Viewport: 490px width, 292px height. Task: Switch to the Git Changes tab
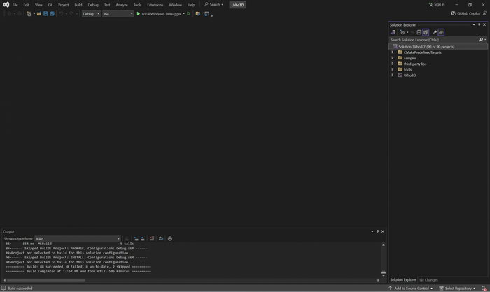(428, 279)
